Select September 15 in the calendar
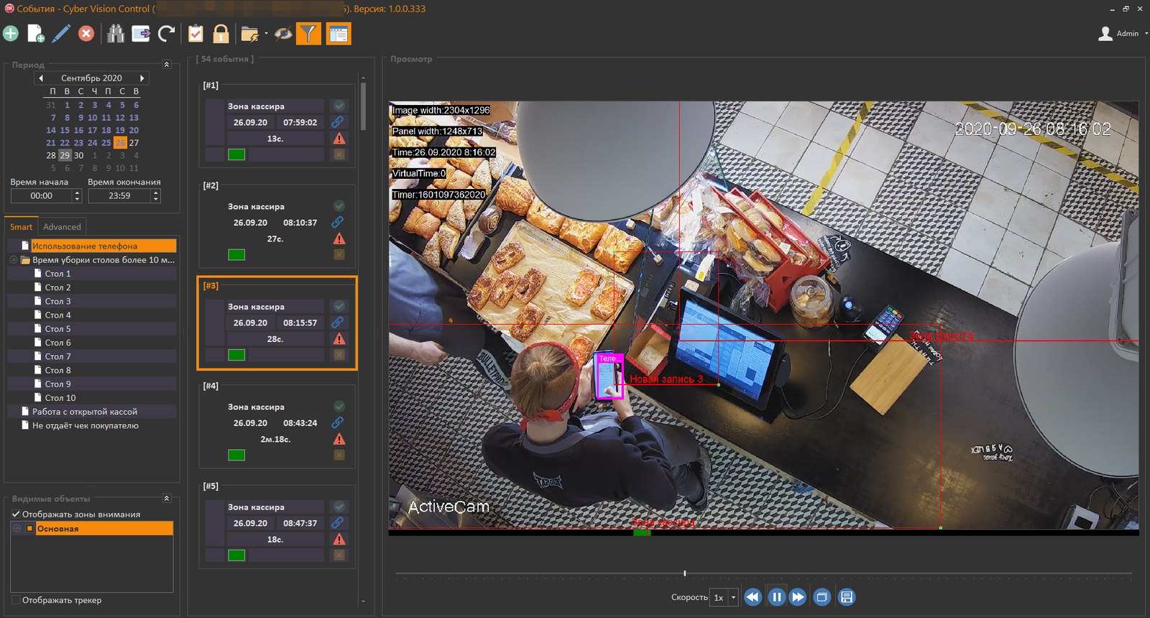 65,130
